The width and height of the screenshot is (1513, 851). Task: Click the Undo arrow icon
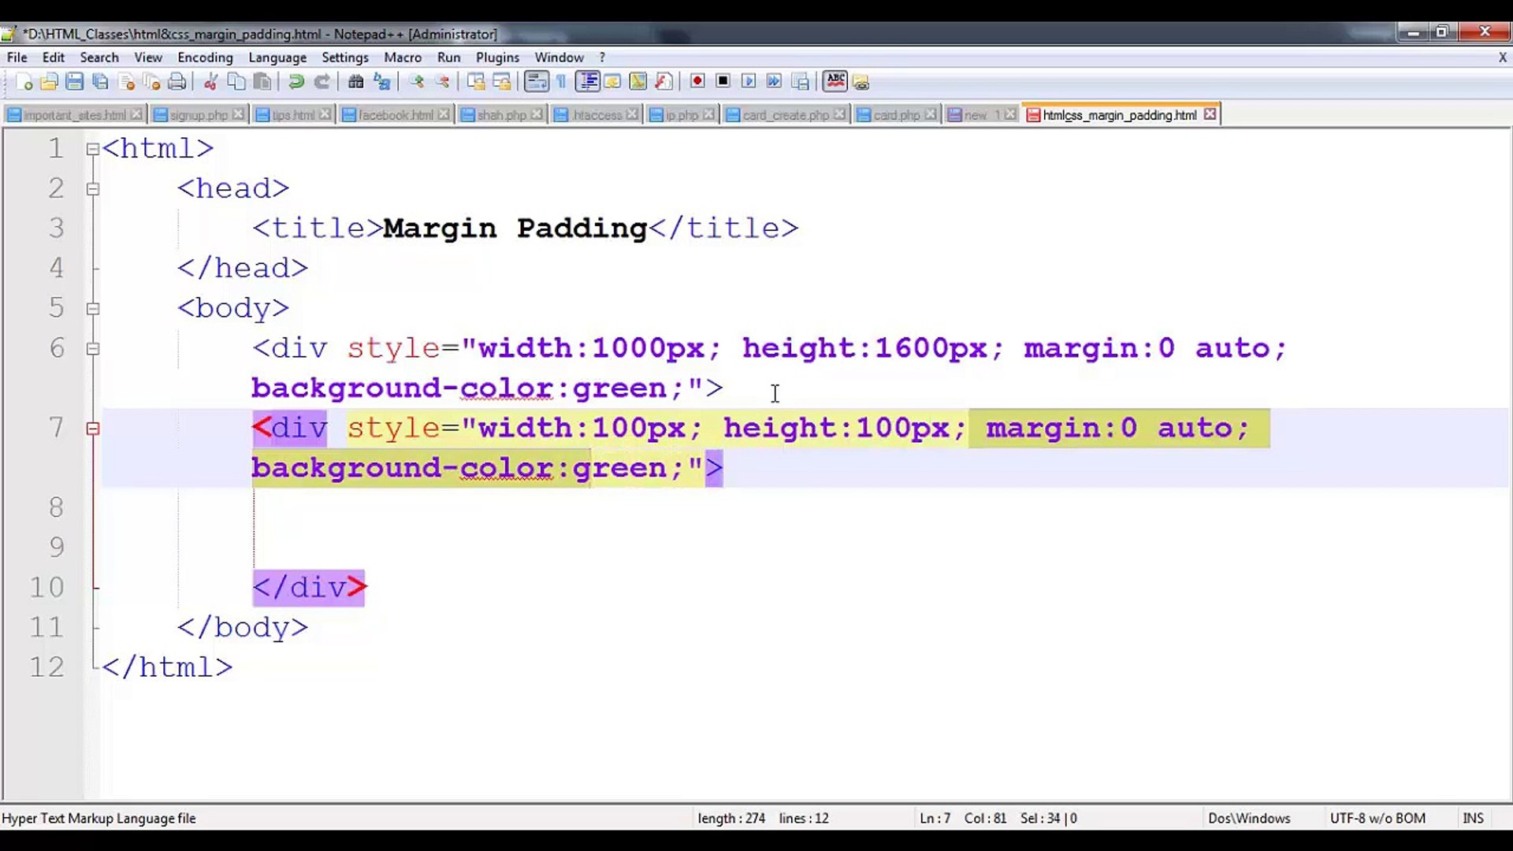(x=296, y=81)
